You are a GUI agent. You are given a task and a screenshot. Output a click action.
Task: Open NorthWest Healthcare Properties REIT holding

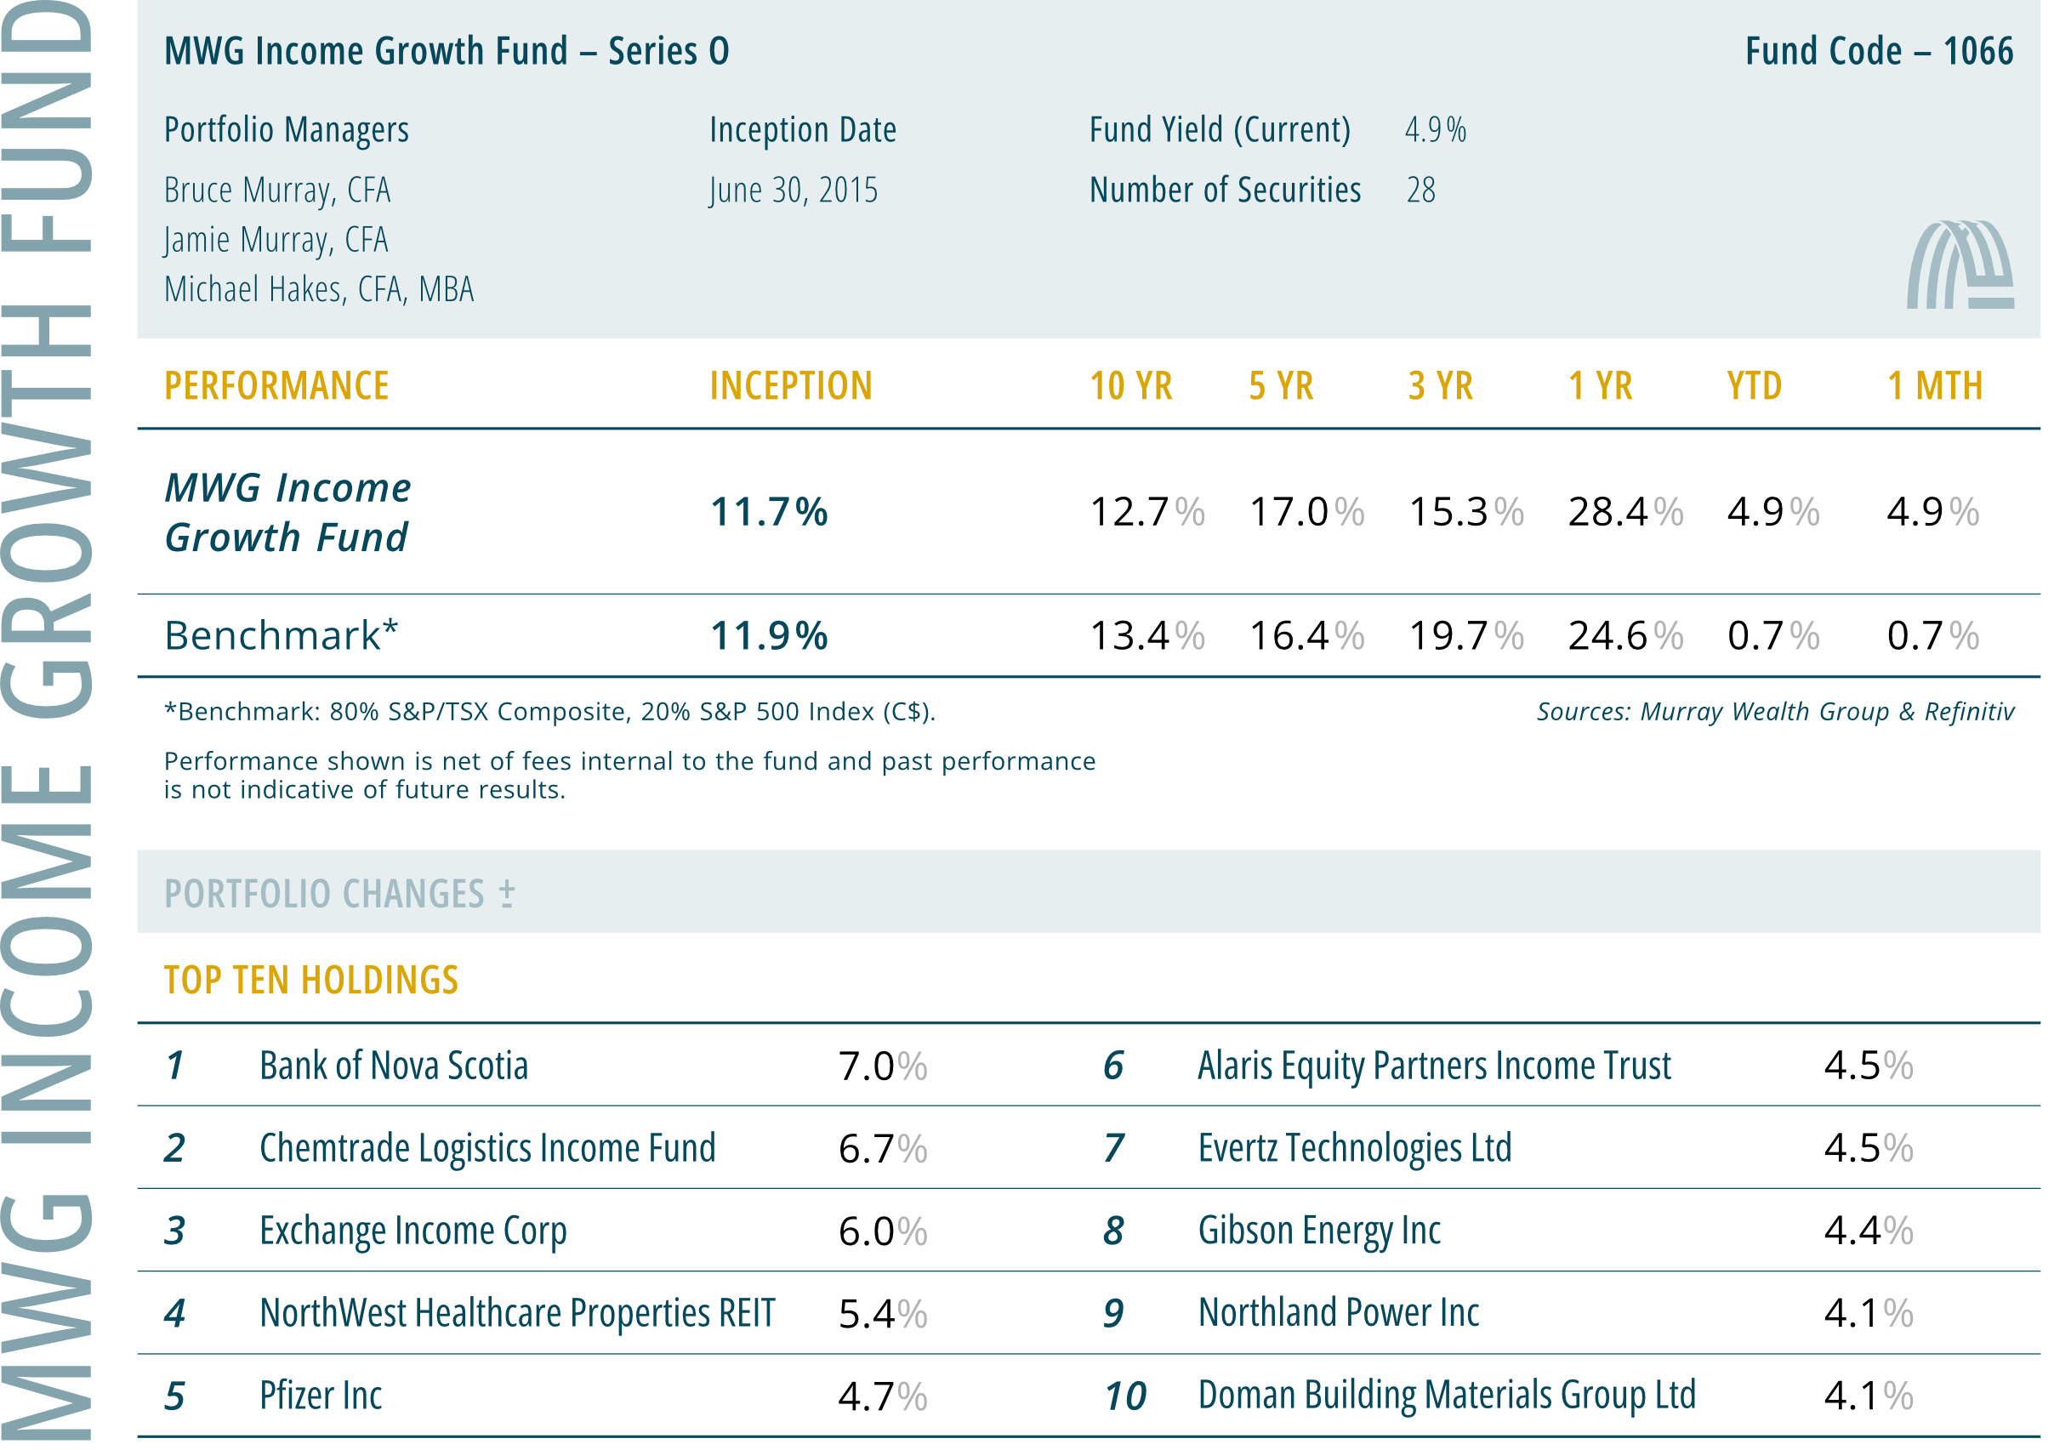click(x=516, y=1313)
